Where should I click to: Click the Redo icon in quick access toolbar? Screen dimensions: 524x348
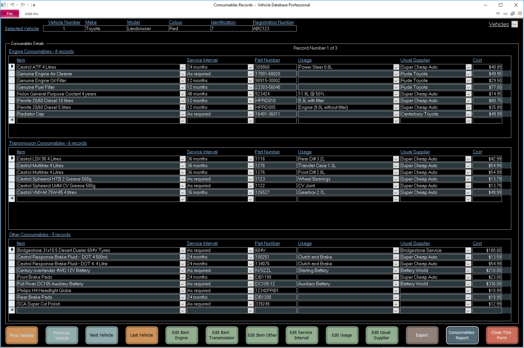23,5
